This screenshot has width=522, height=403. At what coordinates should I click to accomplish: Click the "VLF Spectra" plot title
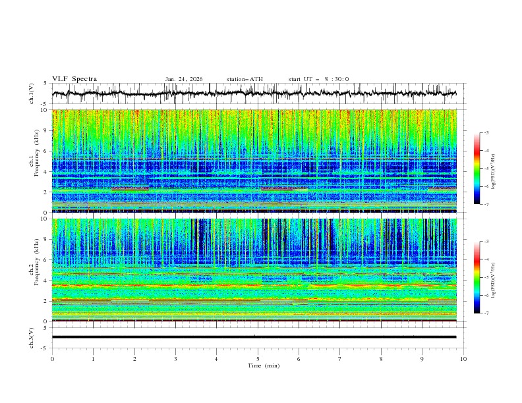[x=74, y=79]
